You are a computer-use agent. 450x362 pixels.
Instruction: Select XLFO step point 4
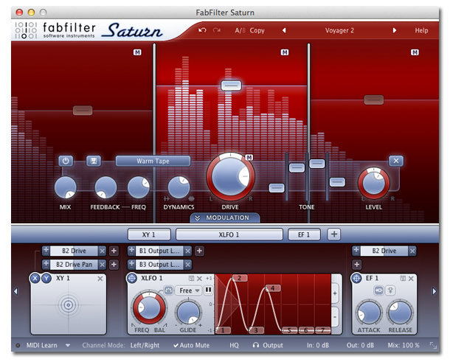pos(273,288)
